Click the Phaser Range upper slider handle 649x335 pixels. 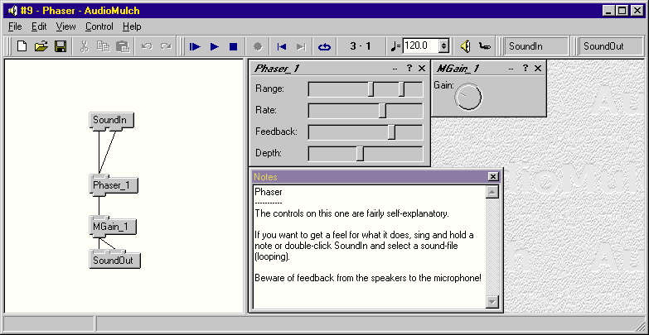pos(401,89)
